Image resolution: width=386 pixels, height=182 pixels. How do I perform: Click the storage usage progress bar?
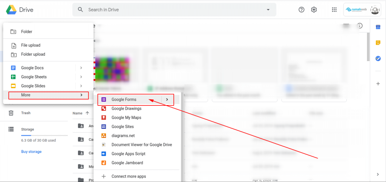pyautogui.click(x=44, y=136)
